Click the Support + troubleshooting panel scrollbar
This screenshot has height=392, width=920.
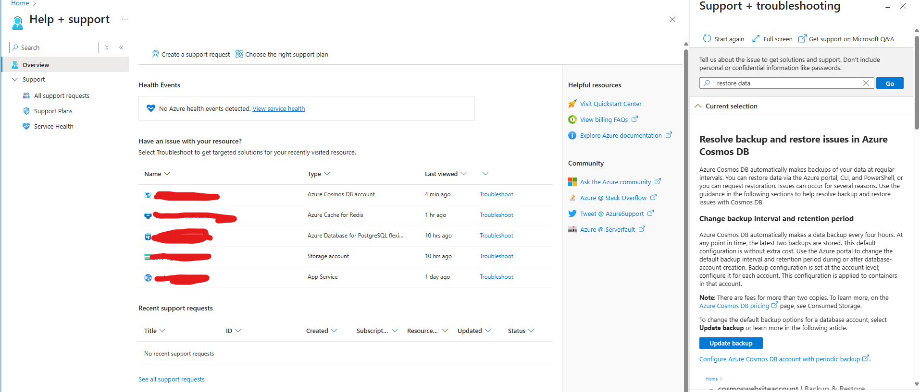pos(916,82)
